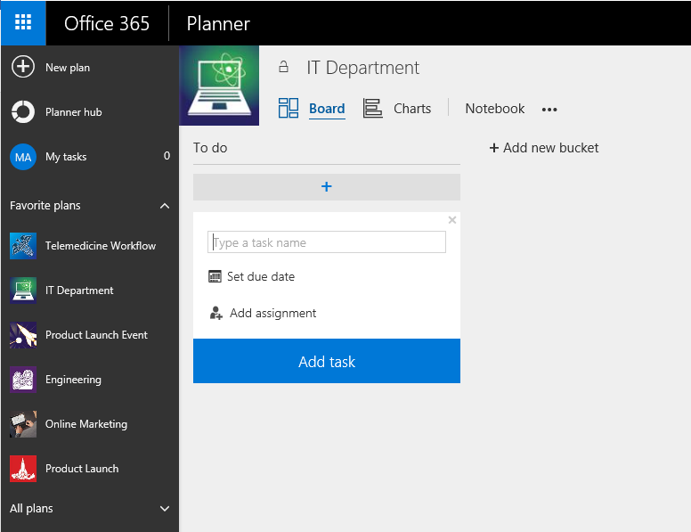The height and width of the screenshot is (532, 691).
Task: Open the Office 365 app launcher grid
Action: [23, 22]
